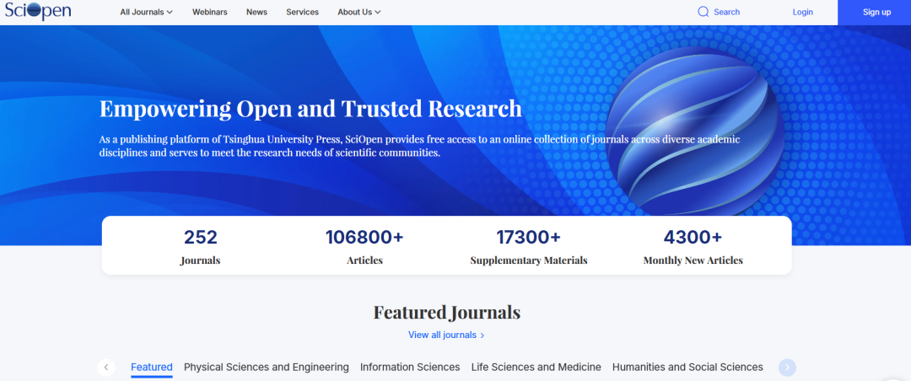This screenshot has width=911, height=381.
Task: Click the search magnifier icon
Action: pyautogui.click(x=703, y=12)
